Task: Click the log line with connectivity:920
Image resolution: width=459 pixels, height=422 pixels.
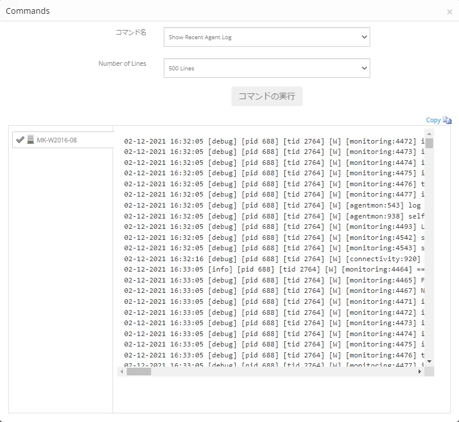Action: pyautogui.click(x=272, y=259)
